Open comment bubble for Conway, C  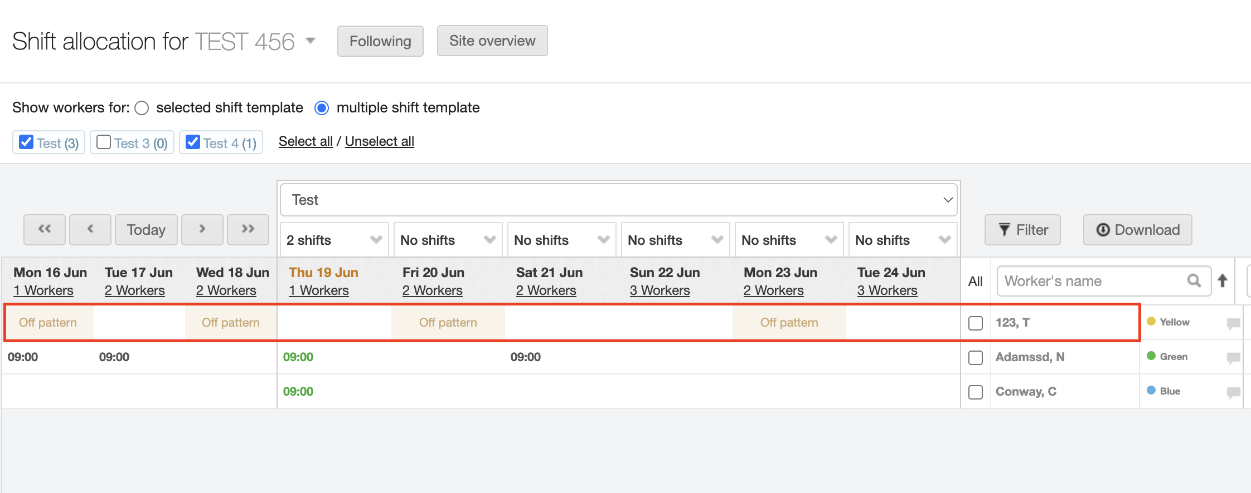[x=1233, y=392]
